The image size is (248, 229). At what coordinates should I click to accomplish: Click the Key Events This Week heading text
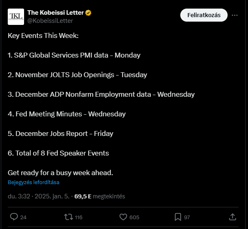43,36
